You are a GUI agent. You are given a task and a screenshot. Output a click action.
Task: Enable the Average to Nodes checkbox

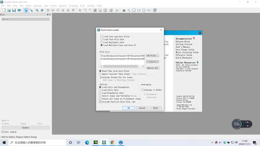point(142,90)
